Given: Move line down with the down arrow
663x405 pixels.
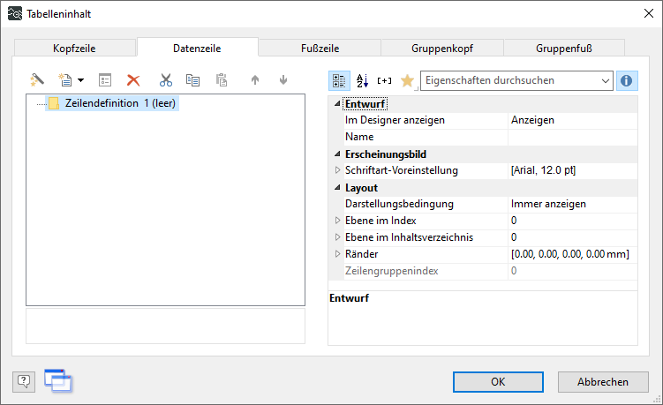Looking at the screenshot, I should tap(283, 80).
